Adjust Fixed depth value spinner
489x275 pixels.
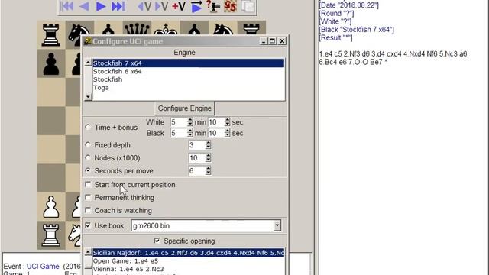tap(208, 145)
